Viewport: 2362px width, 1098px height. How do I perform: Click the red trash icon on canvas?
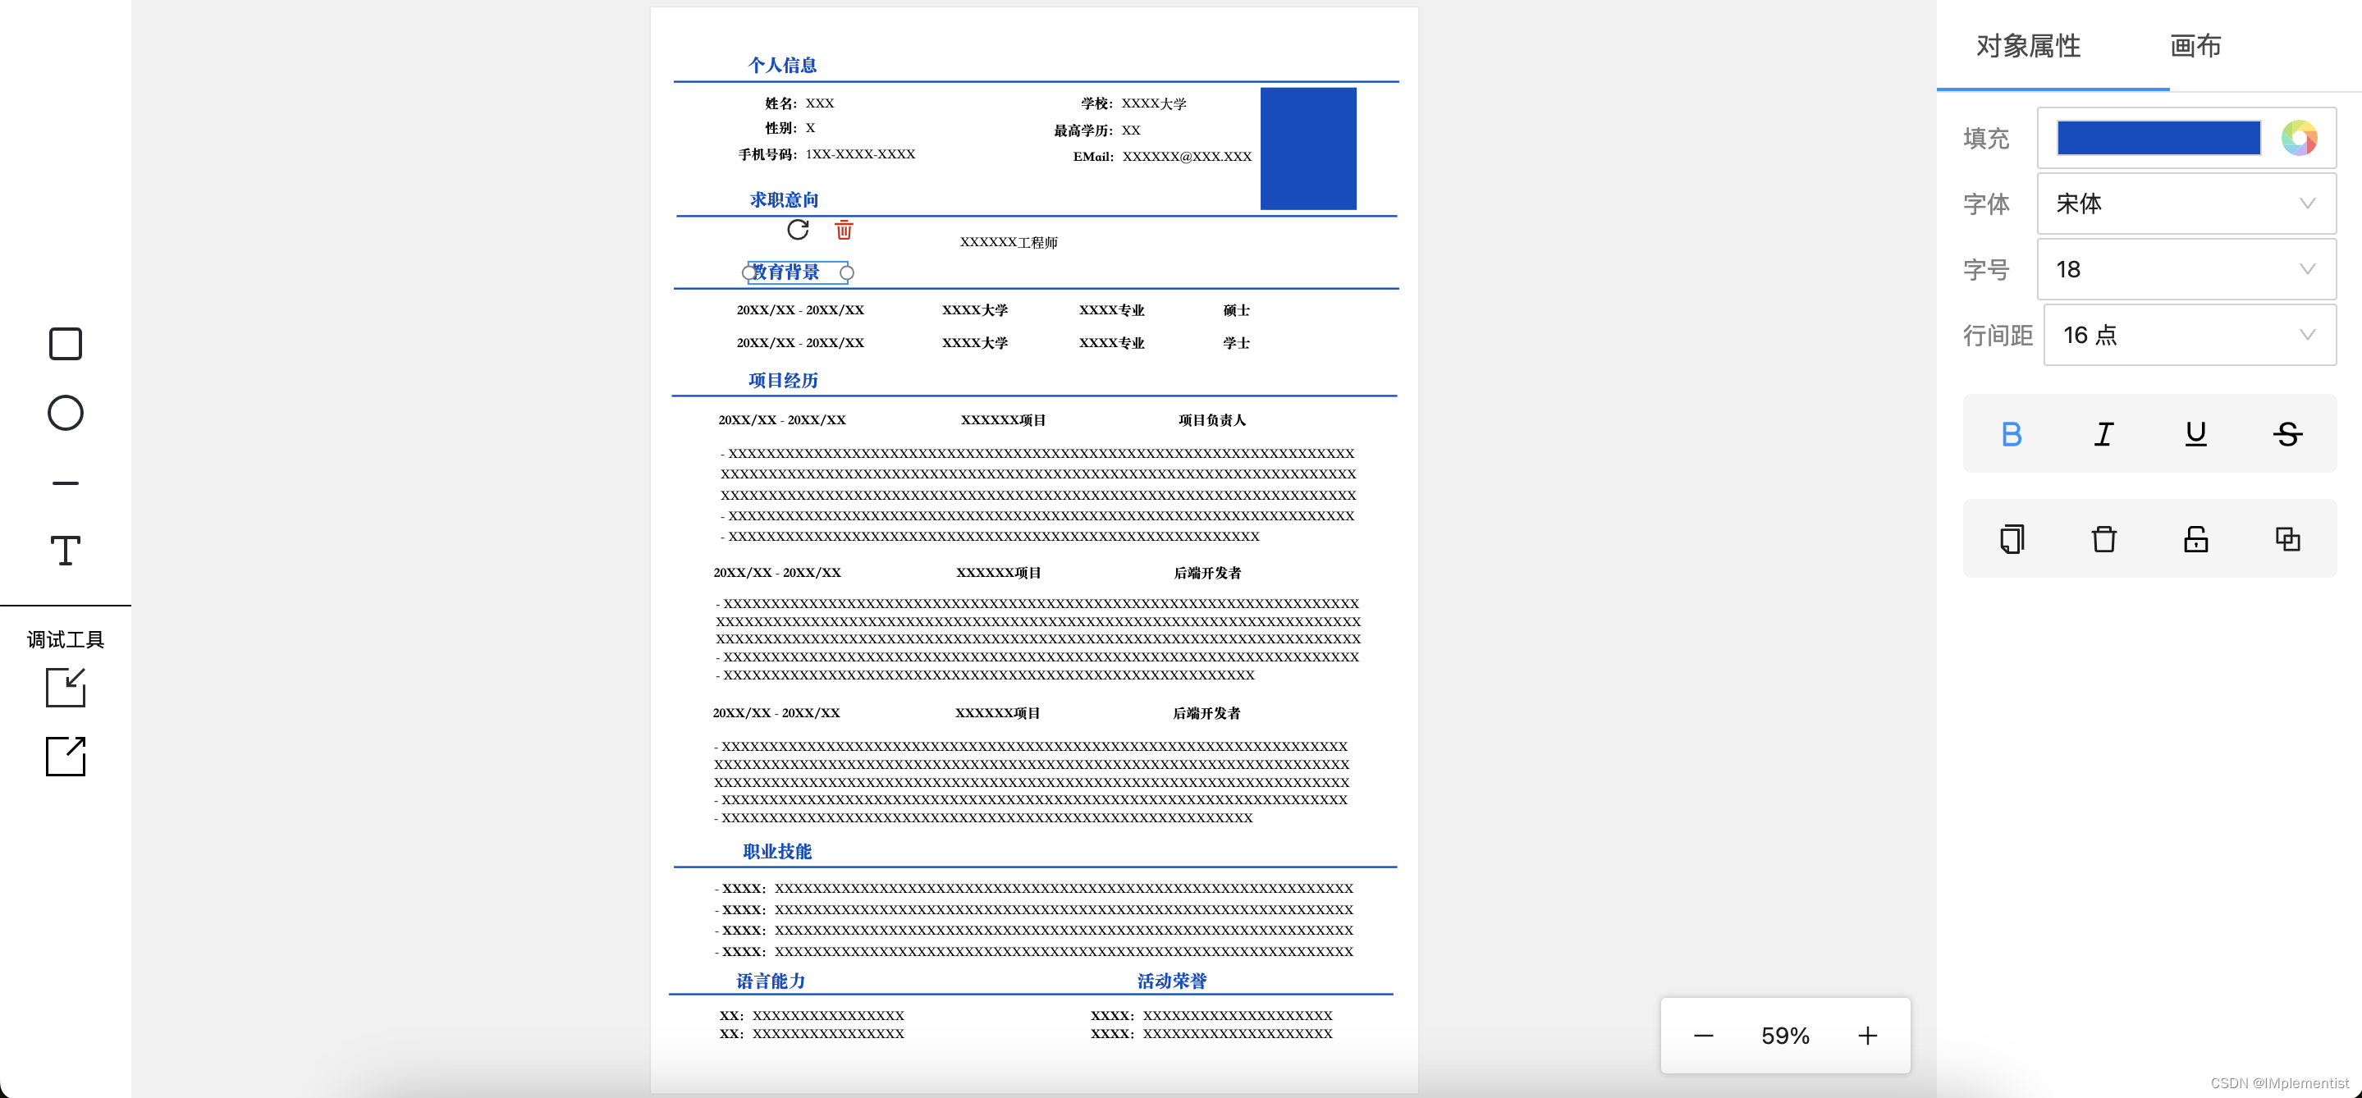[844, 229]
